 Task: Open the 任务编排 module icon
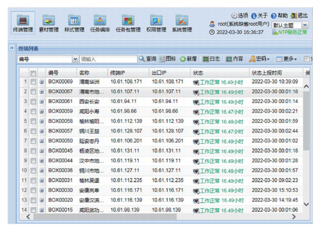[100, 23]
